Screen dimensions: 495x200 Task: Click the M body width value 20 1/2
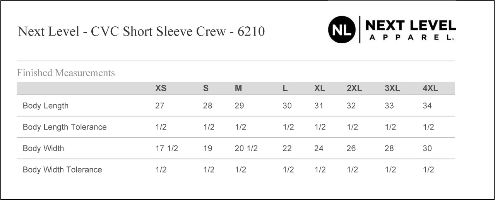(x=246, y=148)
